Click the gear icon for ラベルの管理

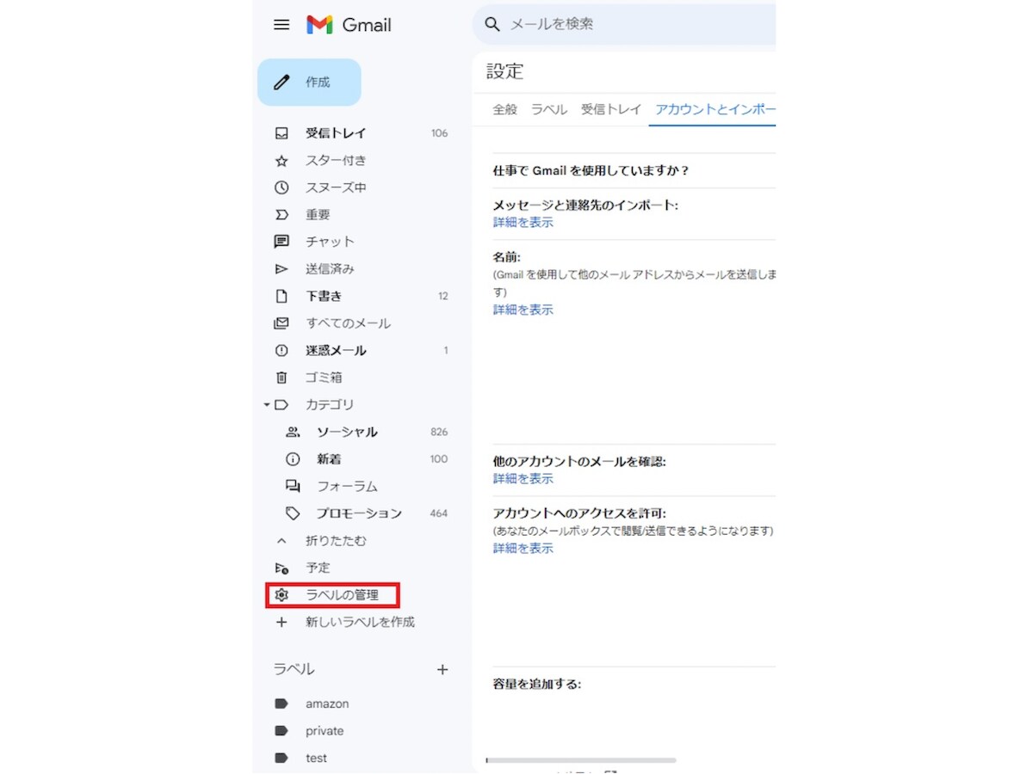point(281,595)
